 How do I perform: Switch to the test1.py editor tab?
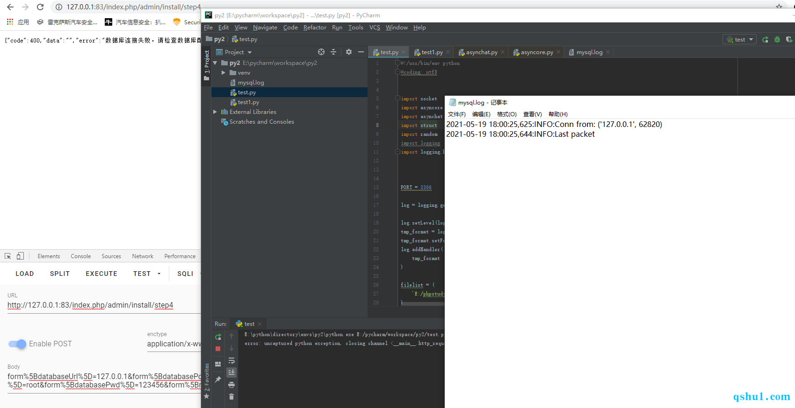tap(432, 52)
